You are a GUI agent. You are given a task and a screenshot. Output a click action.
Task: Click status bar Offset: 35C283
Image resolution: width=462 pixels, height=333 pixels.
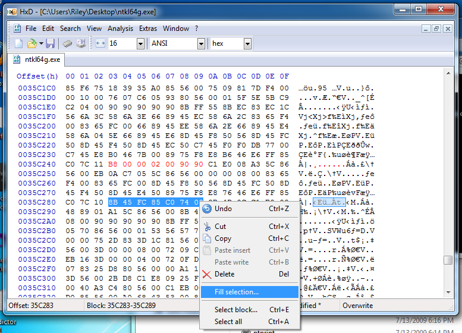(31, 306)
